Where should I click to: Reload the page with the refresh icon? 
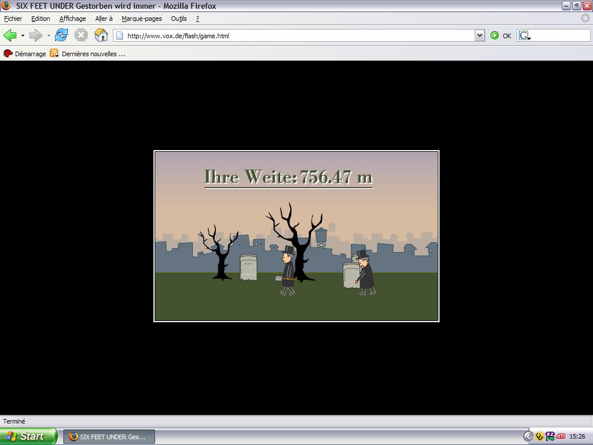point(61,35)
